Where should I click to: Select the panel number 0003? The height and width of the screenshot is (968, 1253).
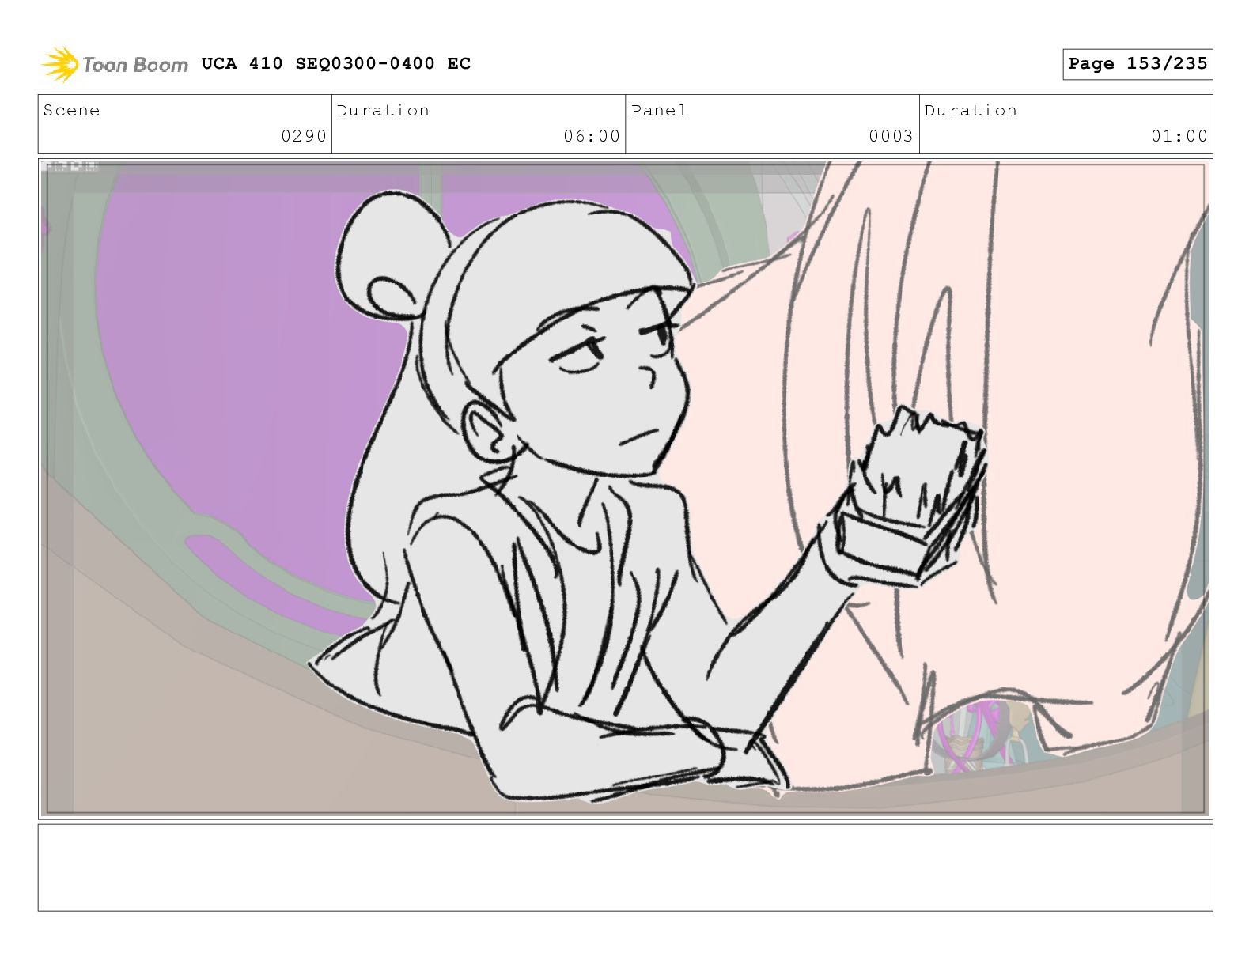(x=891, y=136)
